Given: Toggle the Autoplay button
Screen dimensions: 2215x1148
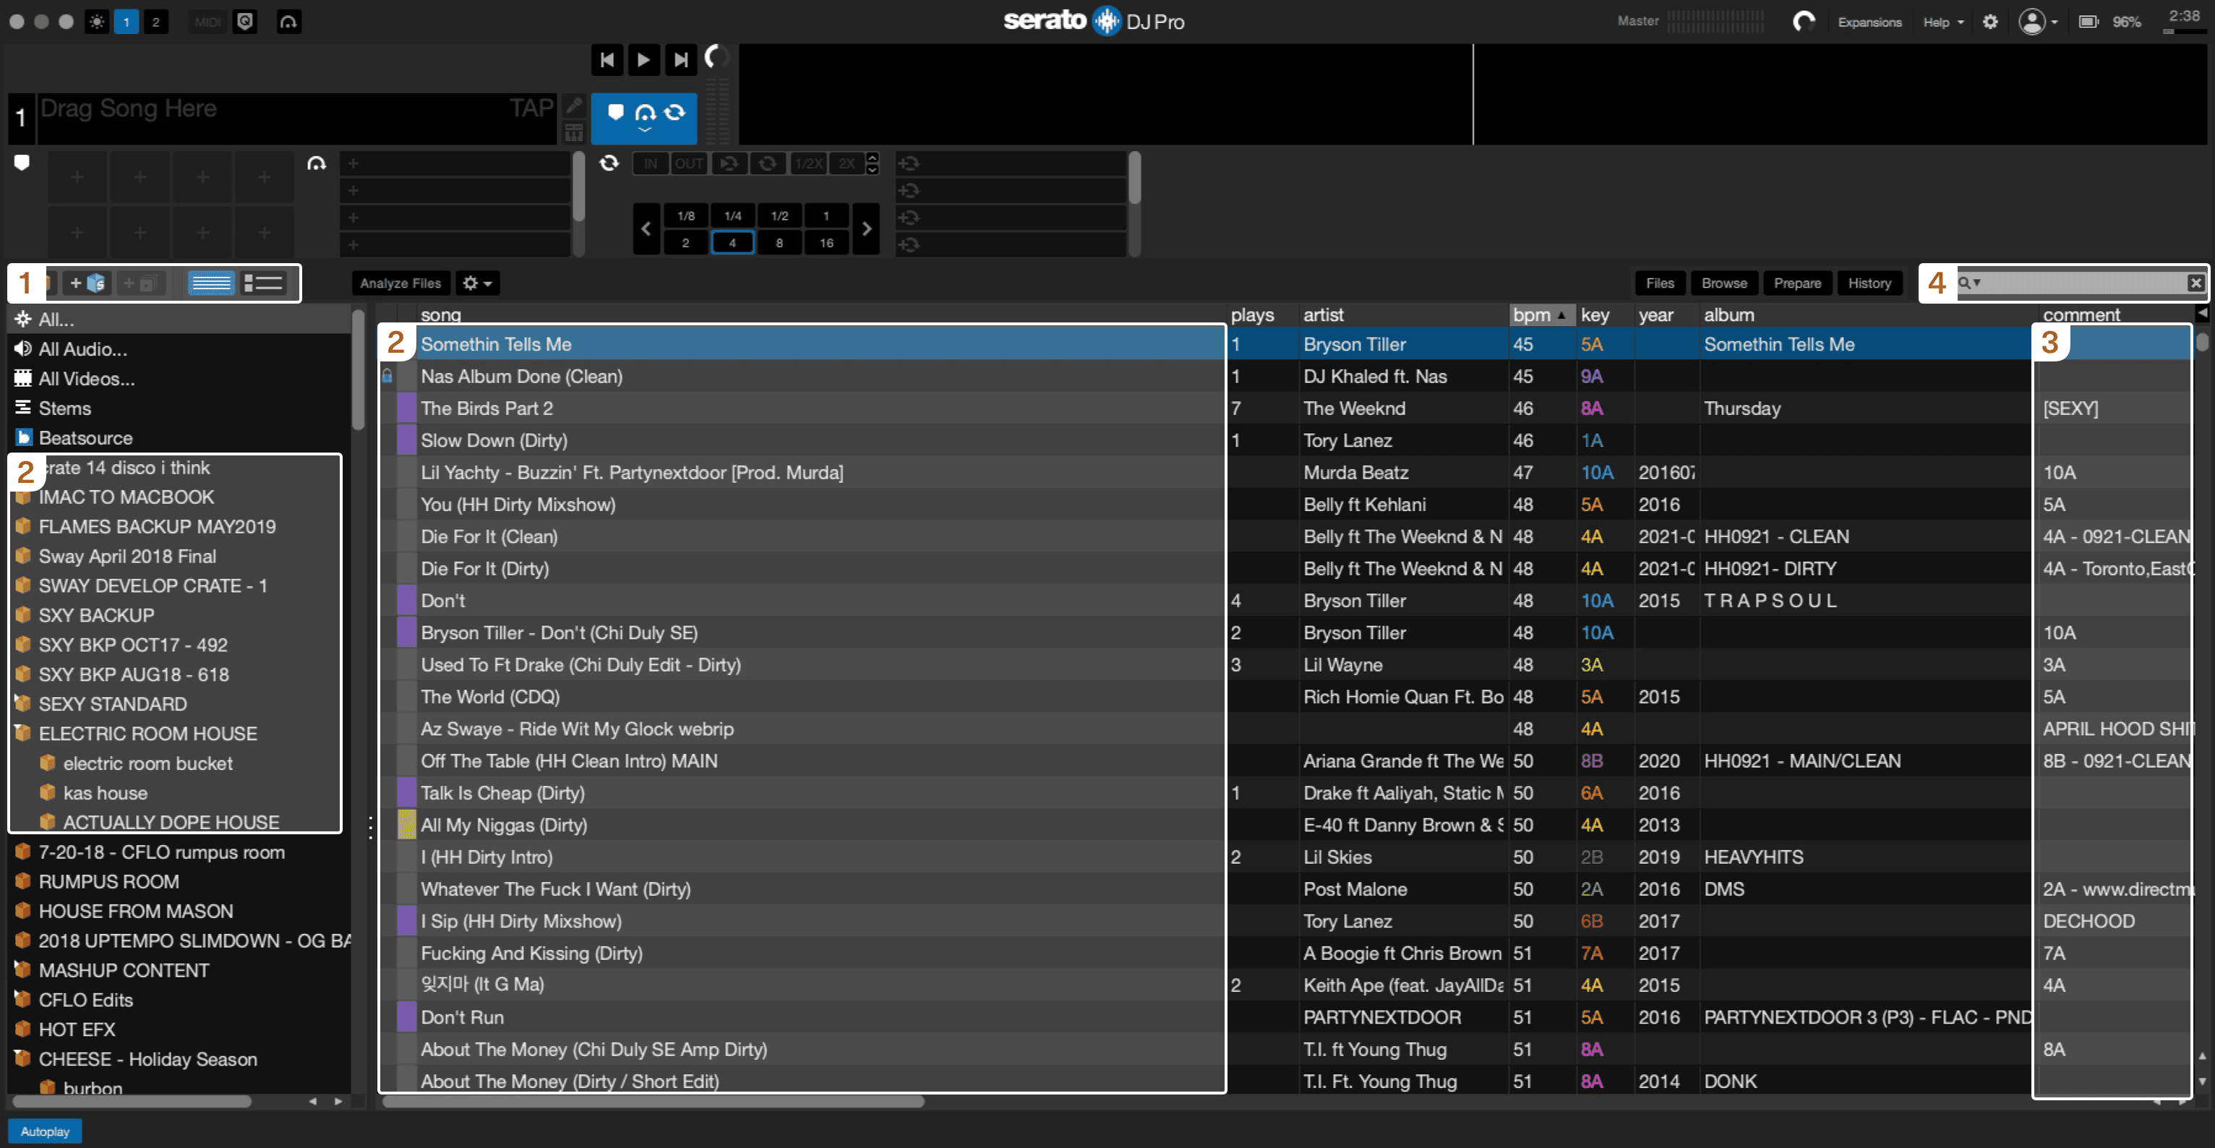Looking at the screenshot, I should point(45,1131).
